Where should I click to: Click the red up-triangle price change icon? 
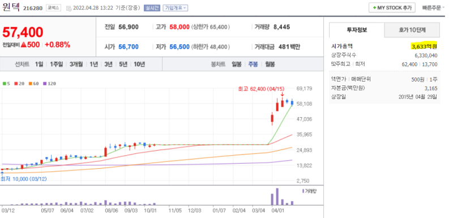coord(24,45)
